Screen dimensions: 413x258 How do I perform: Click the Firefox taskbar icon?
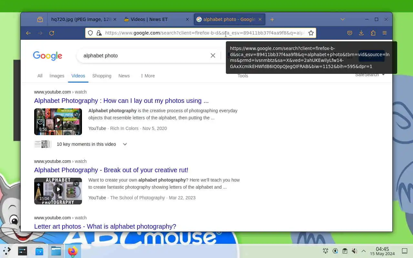coord(73,251)
